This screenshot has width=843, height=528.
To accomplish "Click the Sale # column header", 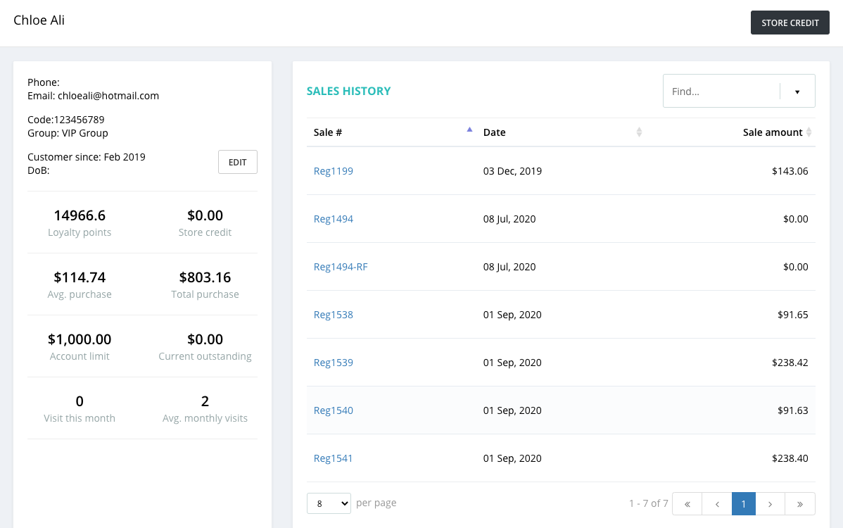I will (327, 132).
